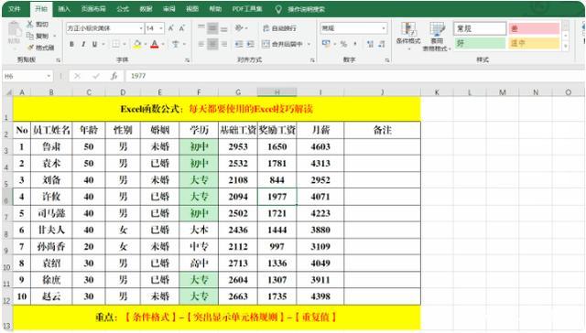Switch to the 公式 Formulas tab
The image size is (586, 333).
[123, 8]
